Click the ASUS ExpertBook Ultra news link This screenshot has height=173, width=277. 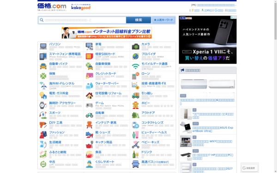click(213, 129)
